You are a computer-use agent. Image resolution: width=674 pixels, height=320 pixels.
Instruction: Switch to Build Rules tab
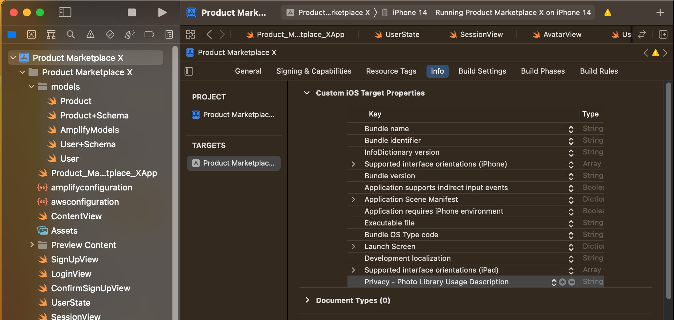pos(599,71)
